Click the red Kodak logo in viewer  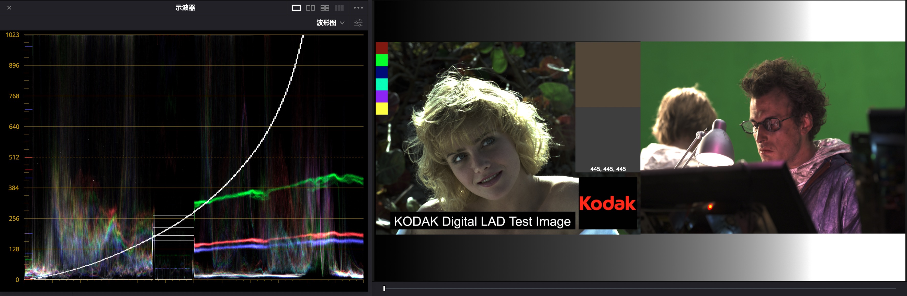point(607,204)
